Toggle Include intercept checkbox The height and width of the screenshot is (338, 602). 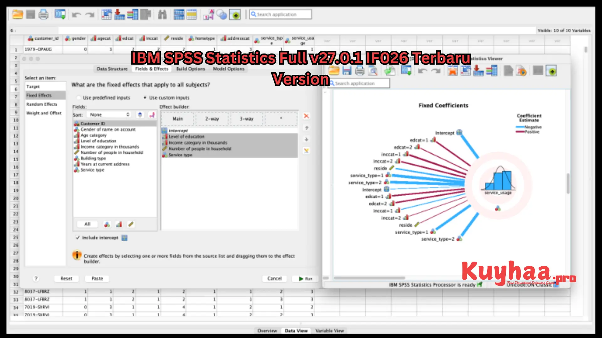pyautogui.click(x=77, y=238)
